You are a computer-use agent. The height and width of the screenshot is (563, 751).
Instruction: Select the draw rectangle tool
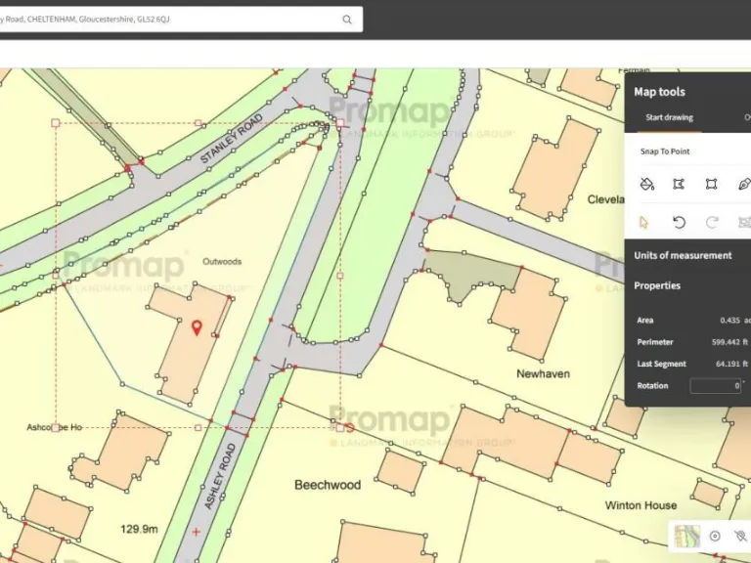pos(711,184)
